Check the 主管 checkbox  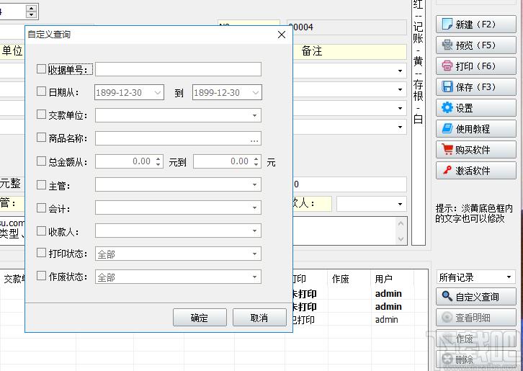point(41,184)
